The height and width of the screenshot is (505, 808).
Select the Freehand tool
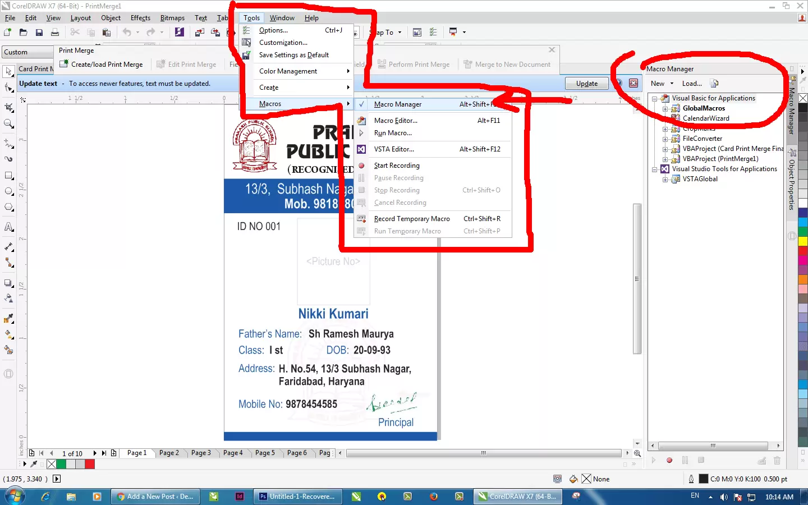point(9,143)
